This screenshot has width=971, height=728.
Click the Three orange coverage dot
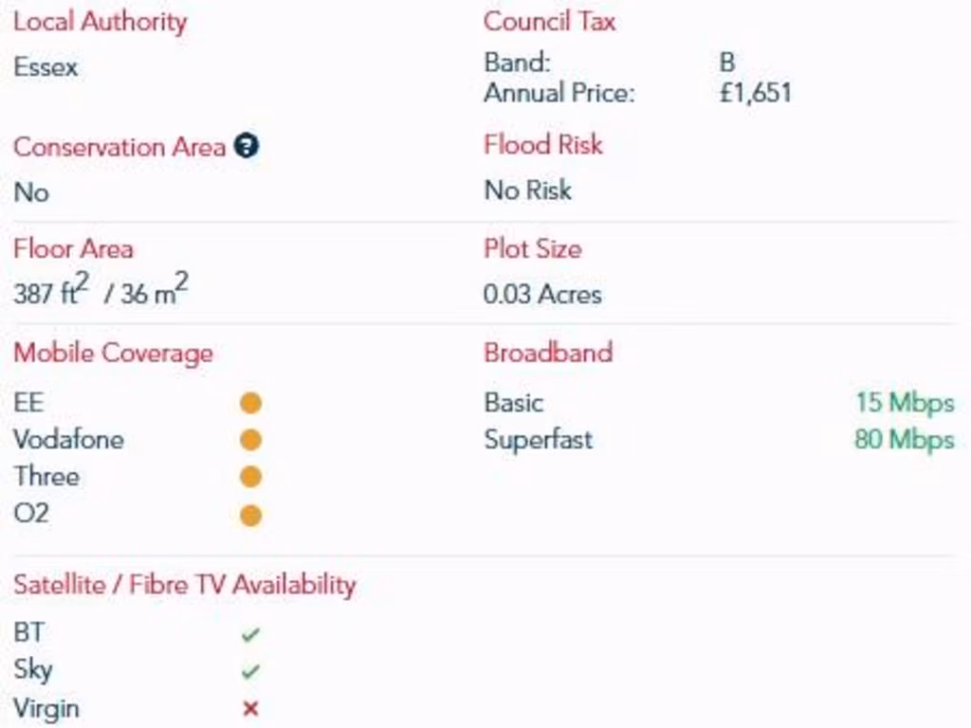[250, 477]
